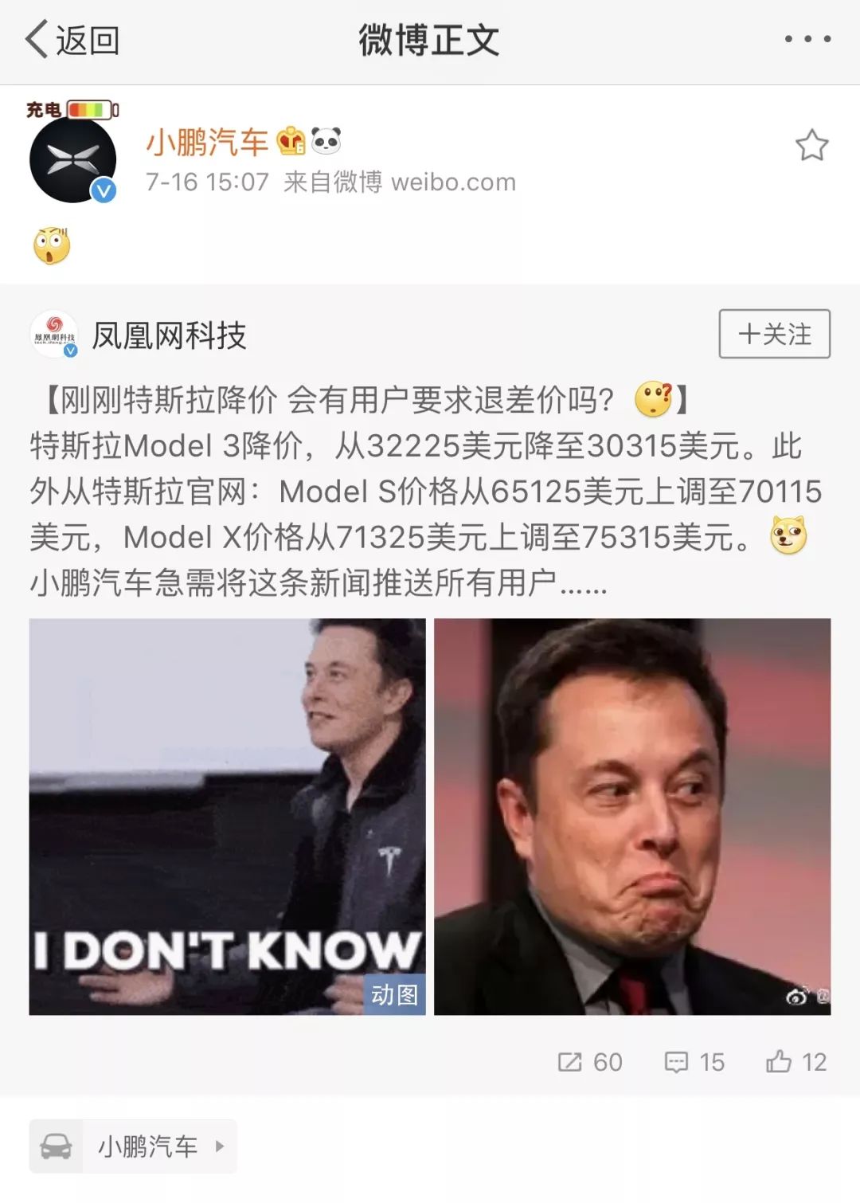Open the three-dot more options menu
Screen dimensions: 860x1203
point(807,39)
